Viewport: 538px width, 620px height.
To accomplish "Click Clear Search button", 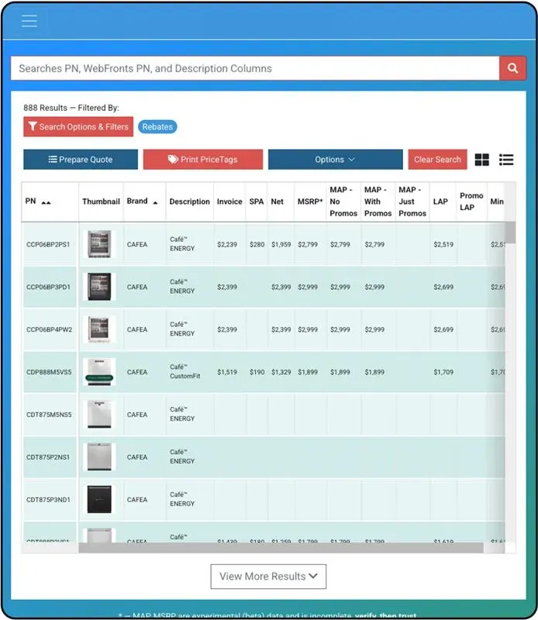I will 437,160.
